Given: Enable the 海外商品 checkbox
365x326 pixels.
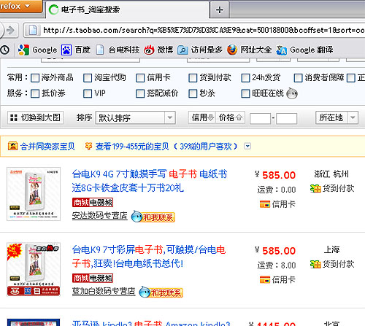Looking at the screenshot, I should click(35, 78).
